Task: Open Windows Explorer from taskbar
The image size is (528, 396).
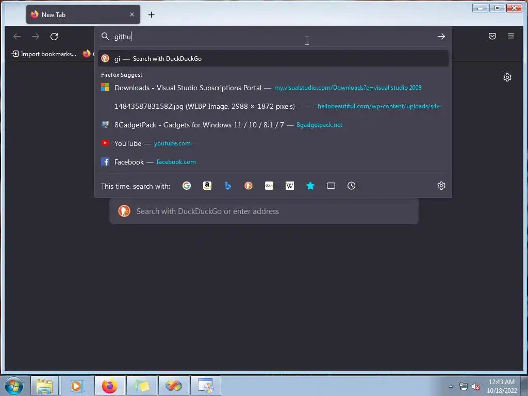Action: (44, 386)
